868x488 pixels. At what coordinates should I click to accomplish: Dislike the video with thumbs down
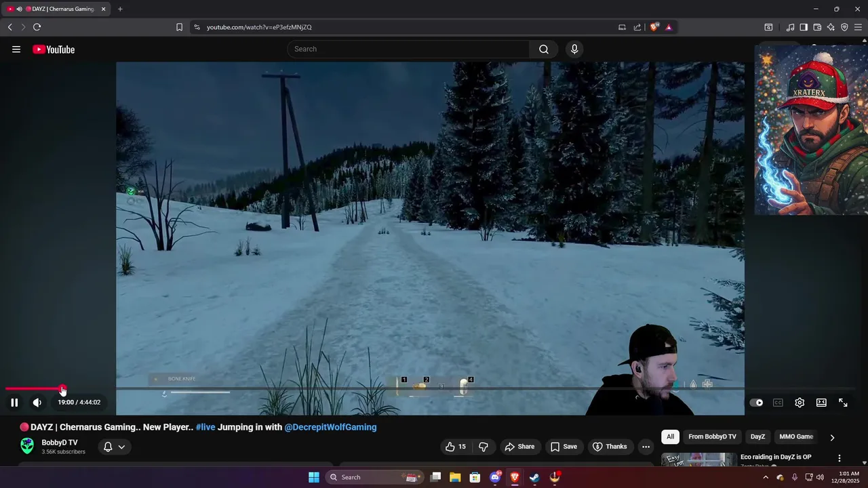point(484,447)
